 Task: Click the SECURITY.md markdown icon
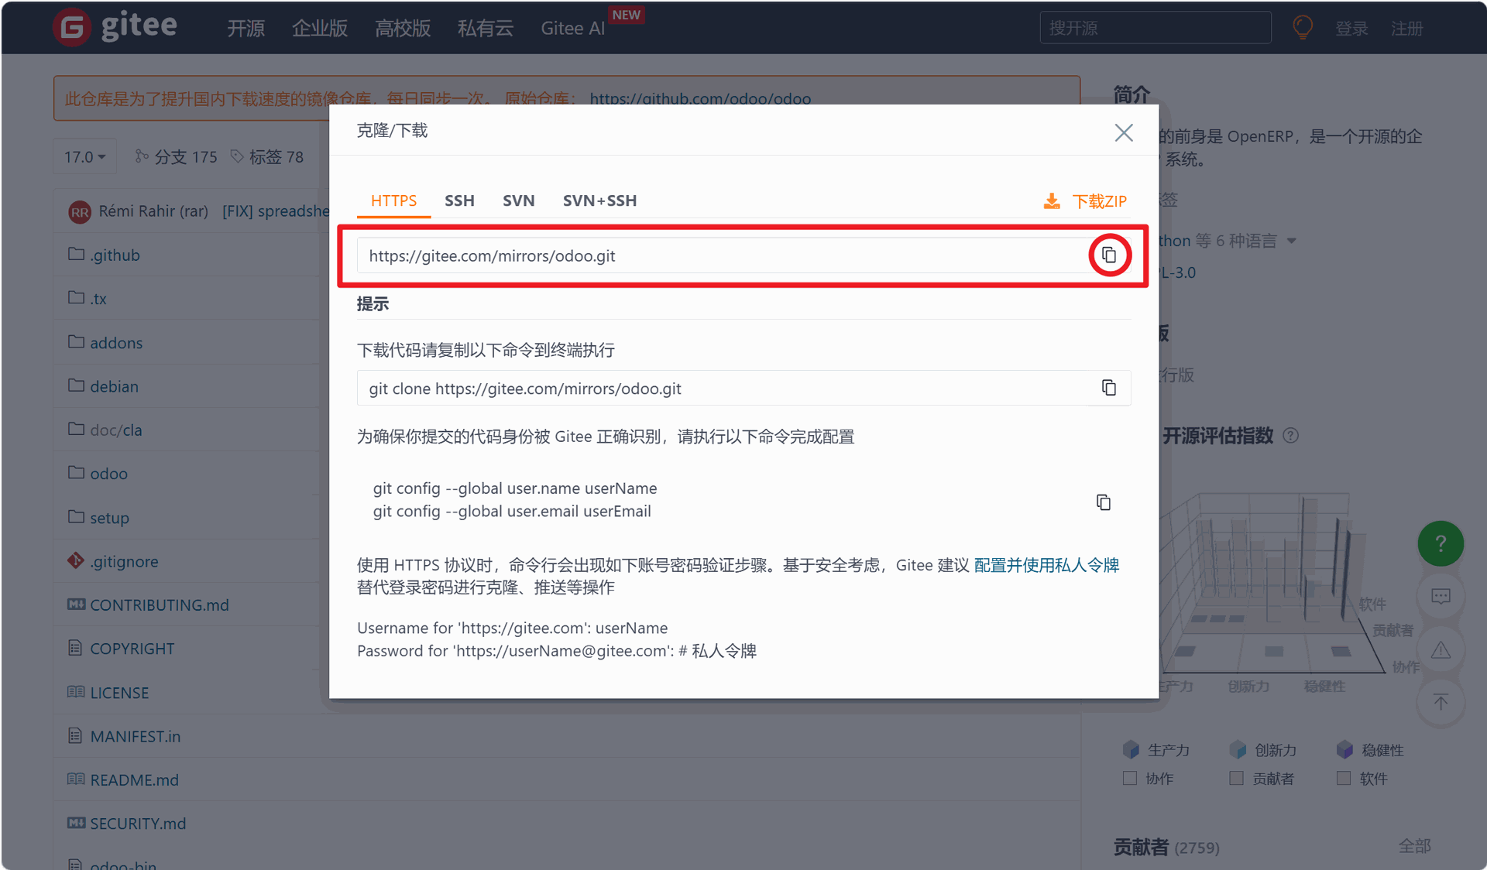click(76, 823)
